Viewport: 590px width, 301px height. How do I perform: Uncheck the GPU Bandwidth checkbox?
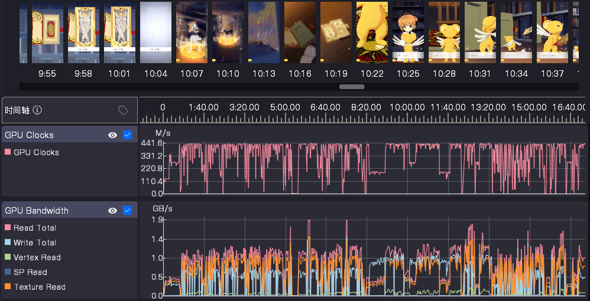click(x=127, y=211)
